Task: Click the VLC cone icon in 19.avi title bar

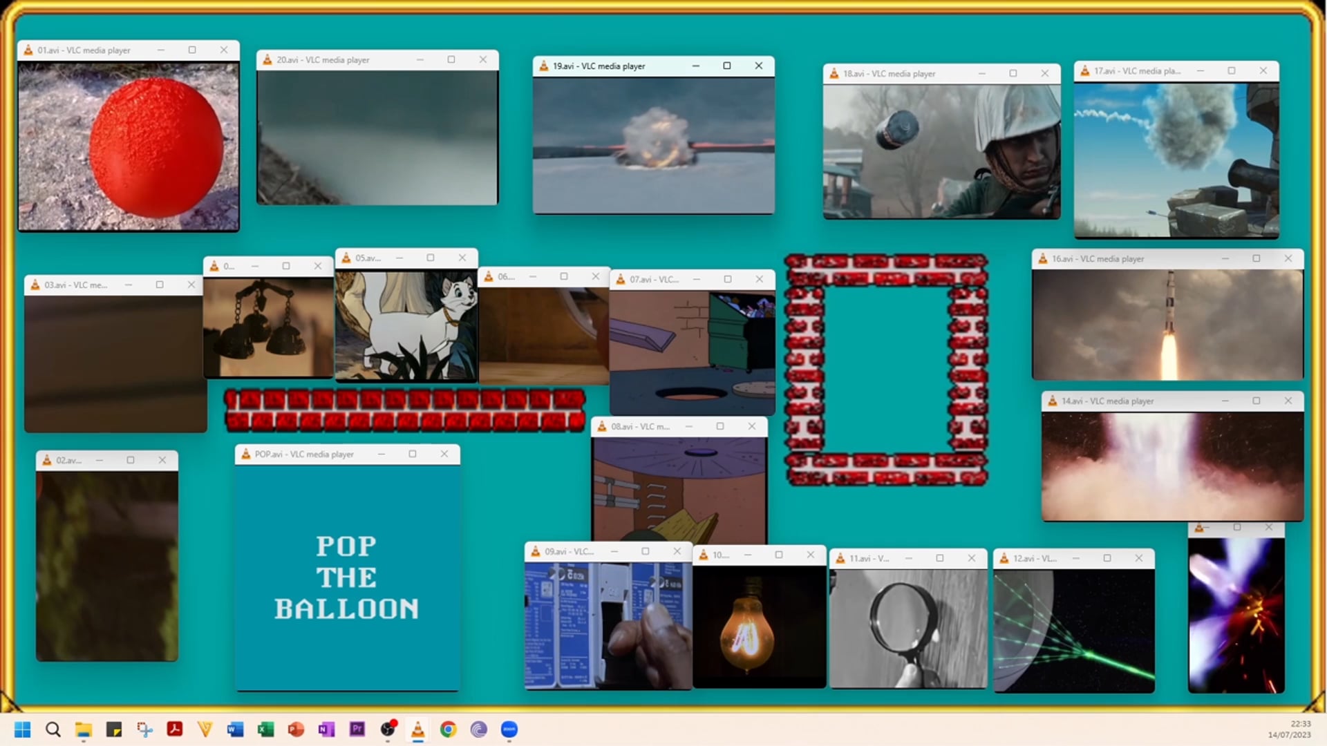Action: 544,66
